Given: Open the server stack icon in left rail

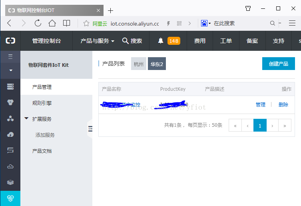Looking at the screenshot, I should coord(10,86).
